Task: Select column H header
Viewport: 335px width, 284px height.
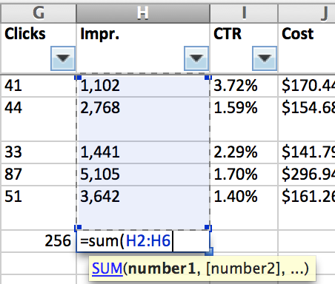Action: (143, 13)
